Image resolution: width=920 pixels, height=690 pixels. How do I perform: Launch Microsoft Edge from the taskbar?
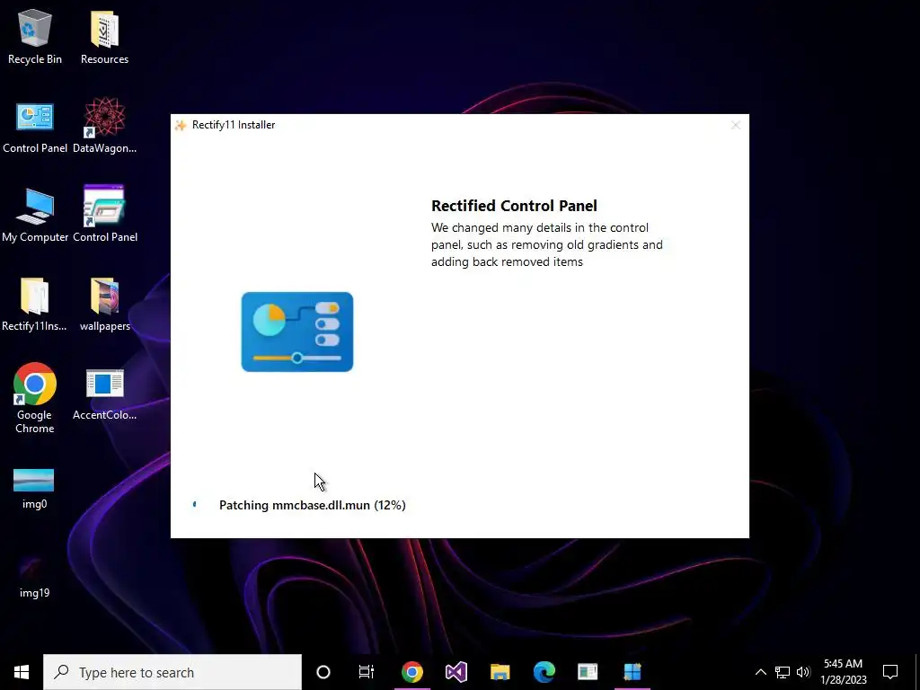[x=544, y=672]
